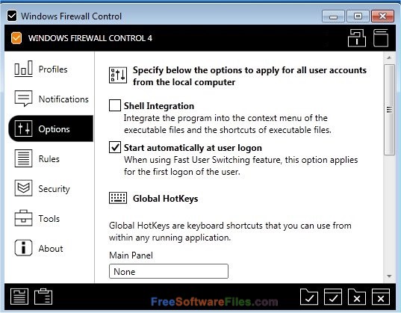Minimize the Windows Firewall Control window
The height and width of the screenshot is (313, 401).
(x=333, y=16)
